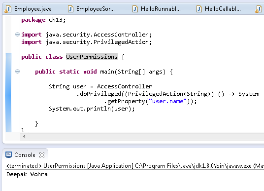
Task: Click the horizontal scrollbar left arrow
Action: tap(24, 136)
